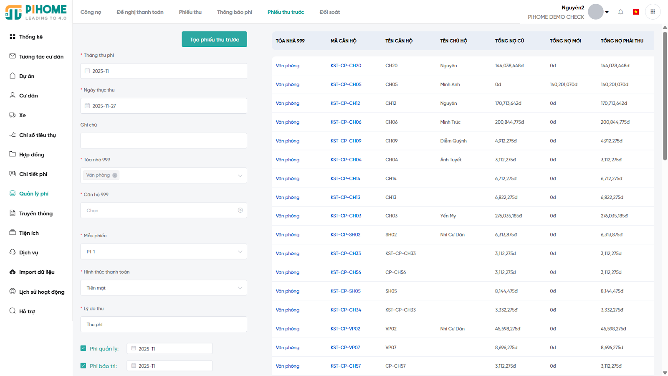The image size is (668, 376).
Task: Open user account dropdown arrow
Action: (607, 12)
